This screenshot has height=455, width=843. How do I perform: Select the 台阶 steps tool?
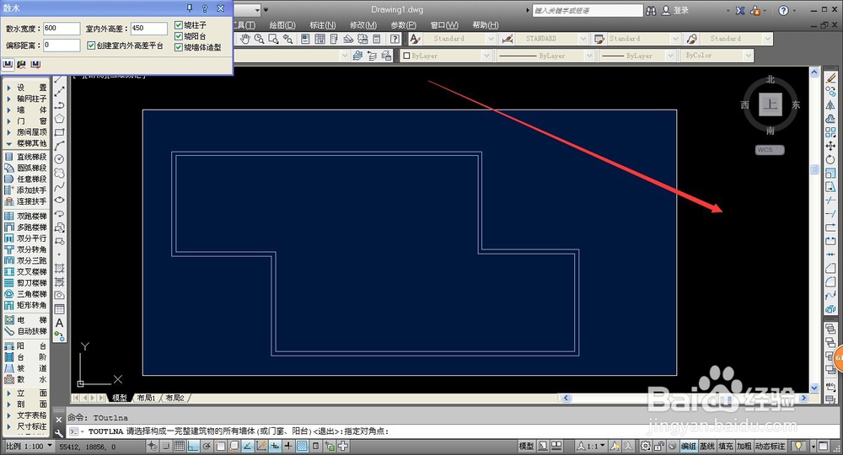tap(26, 356)
